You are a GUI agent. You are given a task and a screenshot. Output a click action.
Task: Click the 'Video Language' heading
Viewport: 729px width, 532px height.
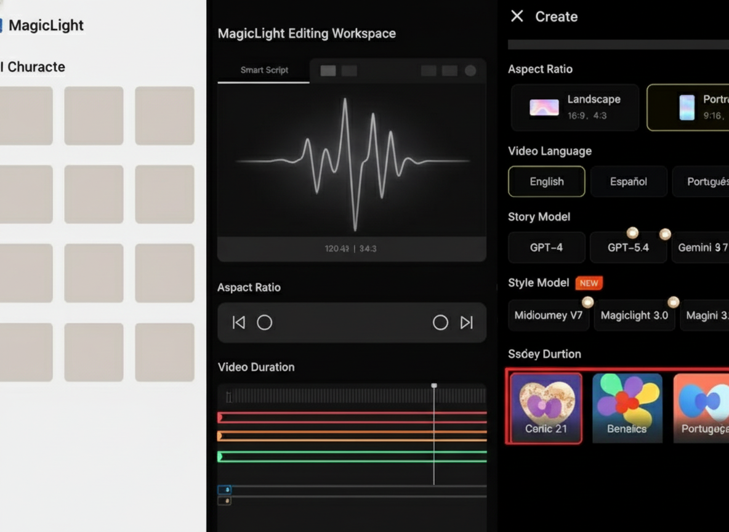[x=550, y=151]
